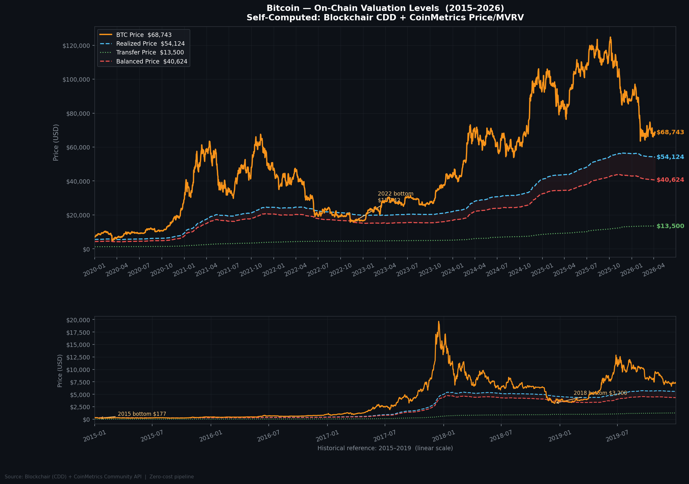Screen dimensions: 689x484
Task: Click the 2024-01 x-axis tick label
Action: pos(452,270)
